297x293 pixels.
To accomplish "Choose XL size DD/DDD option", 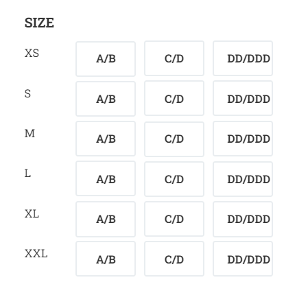I will pyautogui.click(x=243, y=219).
